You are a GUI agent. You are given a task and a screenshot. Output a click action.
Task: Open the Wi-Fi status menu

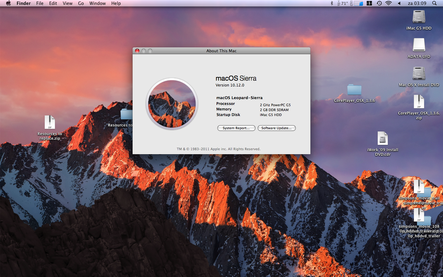click(389, 3)
